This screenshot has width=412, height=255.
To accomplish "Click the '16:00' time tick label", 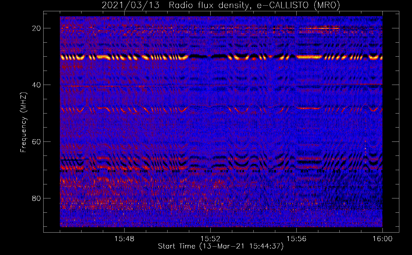I will click(x=382, y=239).
